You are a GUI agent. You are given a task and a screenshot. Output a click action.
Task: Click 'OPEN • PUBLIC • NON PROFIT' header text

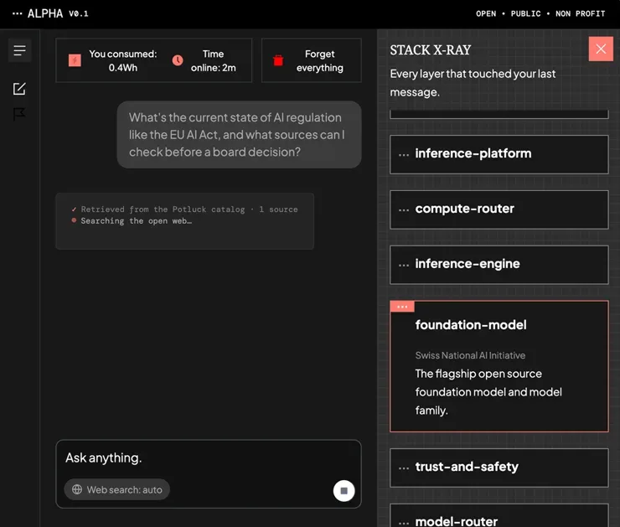point(540,13)
